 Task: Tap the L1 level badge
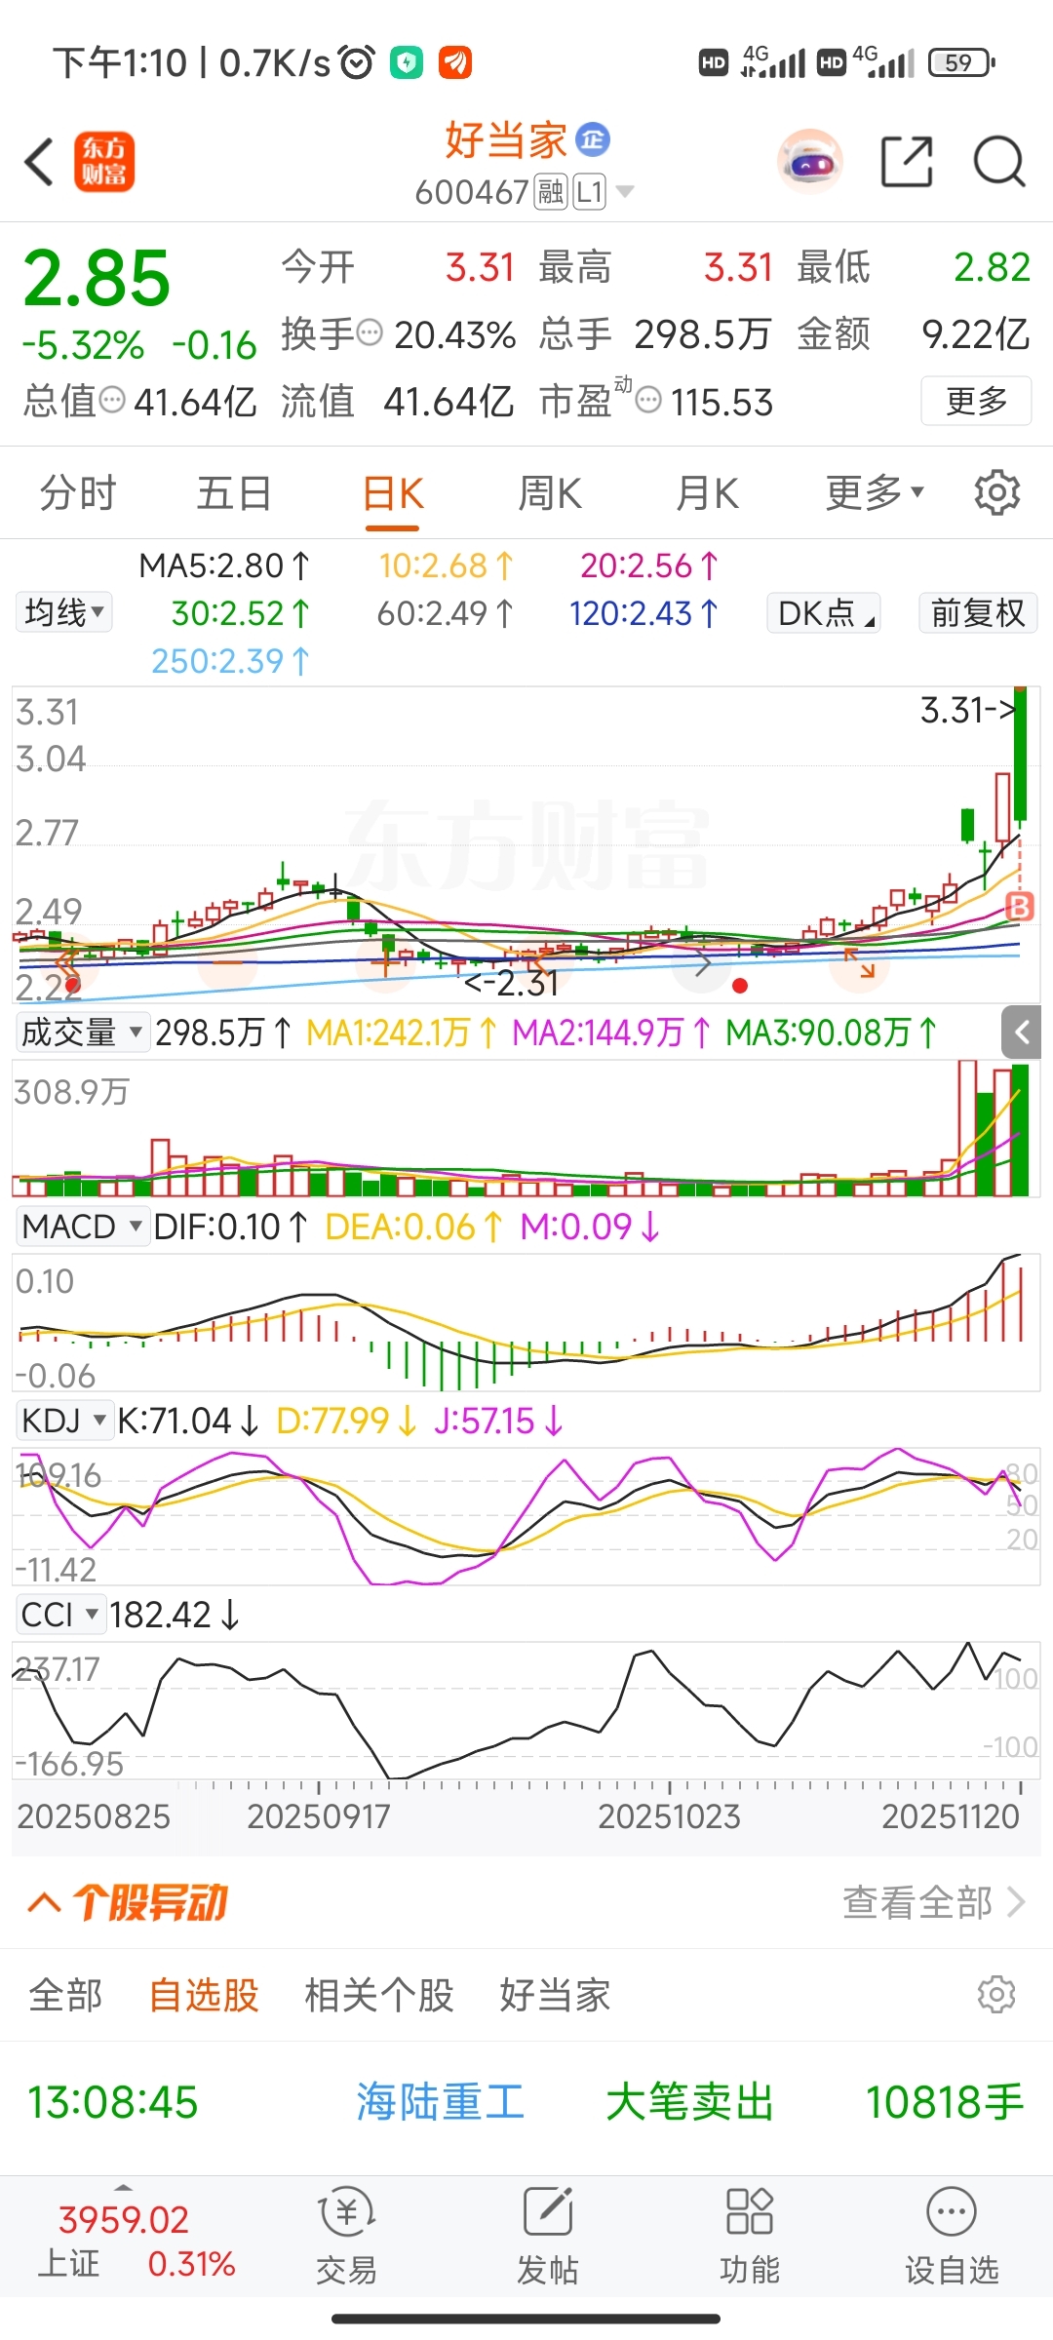[x=589, y=192]
